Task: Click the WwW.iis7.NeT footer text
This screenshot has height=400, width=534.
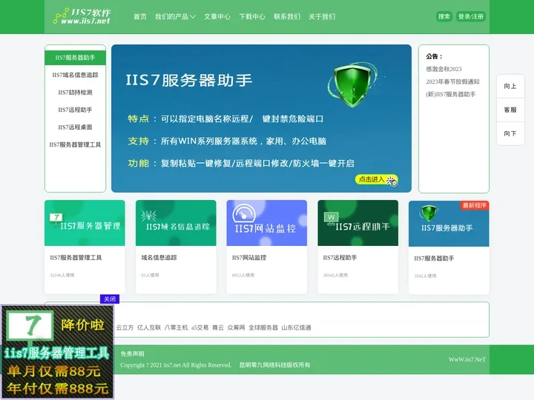Action: coord(467,359)
